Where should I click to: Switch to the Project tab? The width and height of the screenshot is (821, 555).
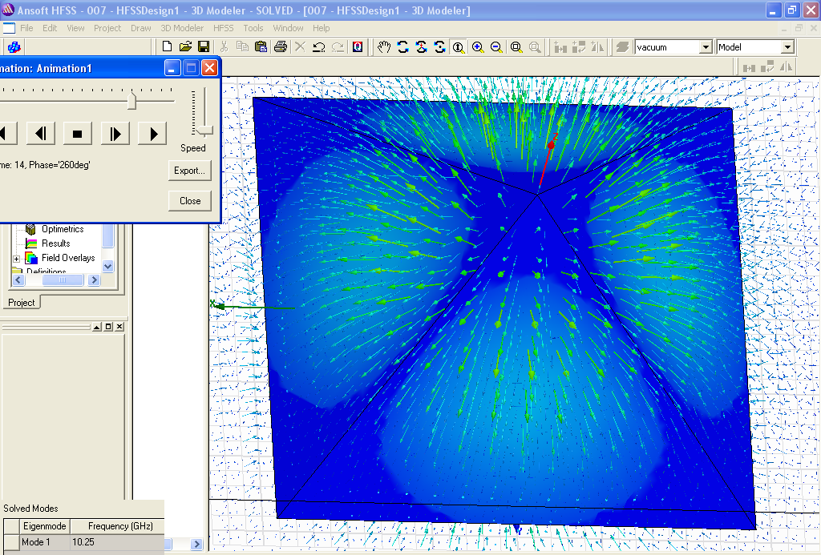pos(21,303)
